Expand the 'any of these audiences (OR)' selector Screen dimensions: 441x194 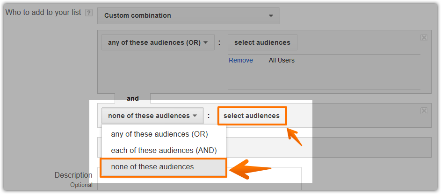click(158, 42)
